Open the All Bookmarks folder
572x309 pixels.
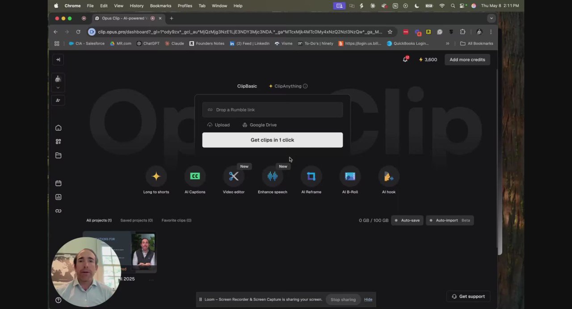tap(476, 43)
